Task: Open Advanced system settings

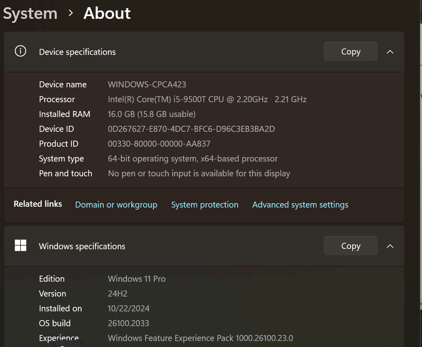Action: tap(300, 205)
